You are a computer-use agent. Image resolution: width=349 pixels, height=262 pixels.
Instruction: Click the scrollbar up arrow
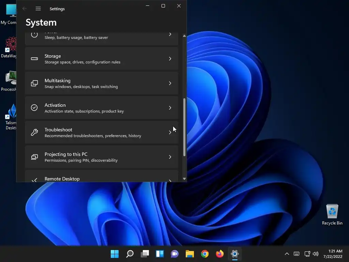click(184, 36)
